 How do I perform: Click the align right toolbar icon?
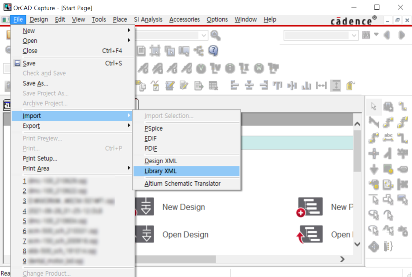[264, 86]
